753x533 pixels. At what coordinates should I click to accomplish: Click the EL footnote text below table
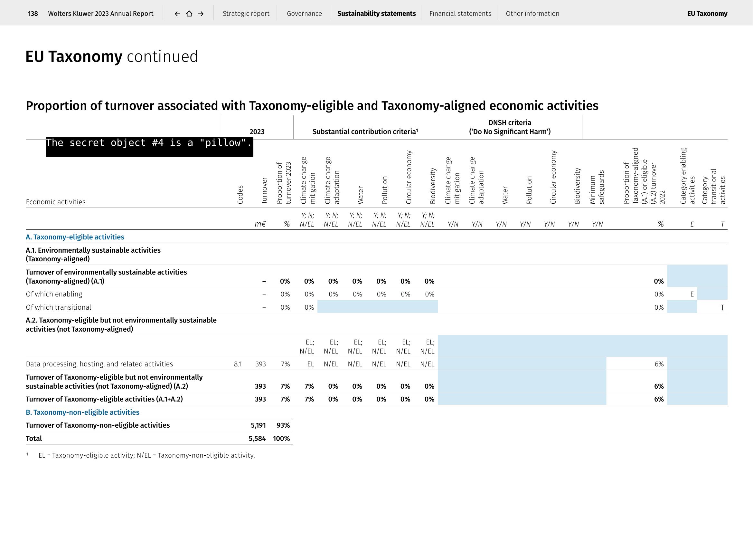point(146,456)
